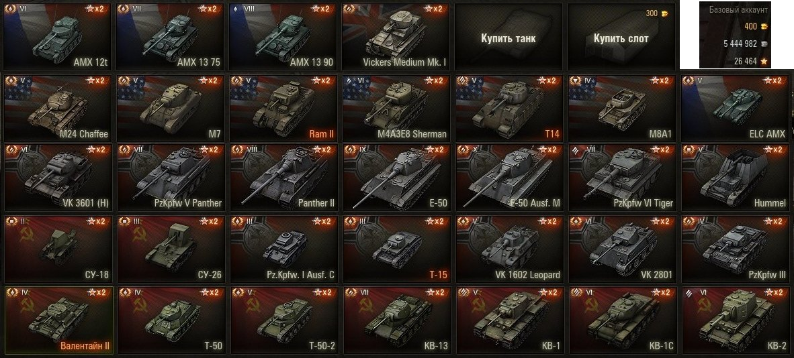Select the Hummel artillery card

click(x=736, y=178)
